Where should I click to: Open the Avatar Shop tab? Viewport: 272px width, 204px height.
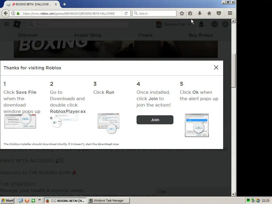pyautogui.click(x=88, y=35)
